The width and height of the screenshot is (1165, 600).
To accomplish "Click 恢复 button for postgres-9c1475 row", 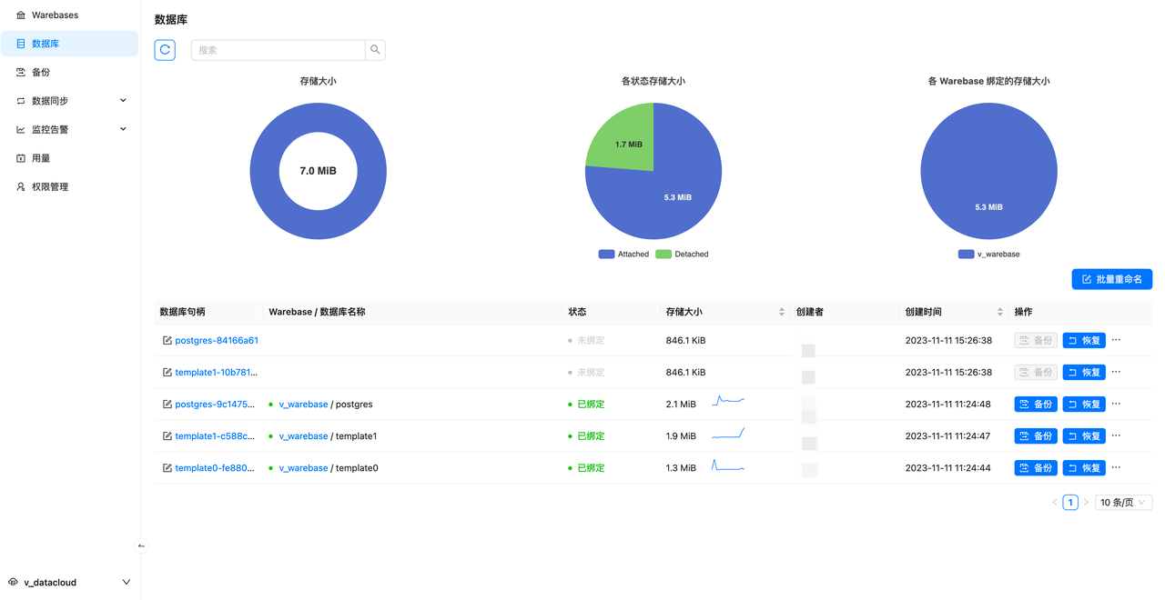I will coord(1084,405).
